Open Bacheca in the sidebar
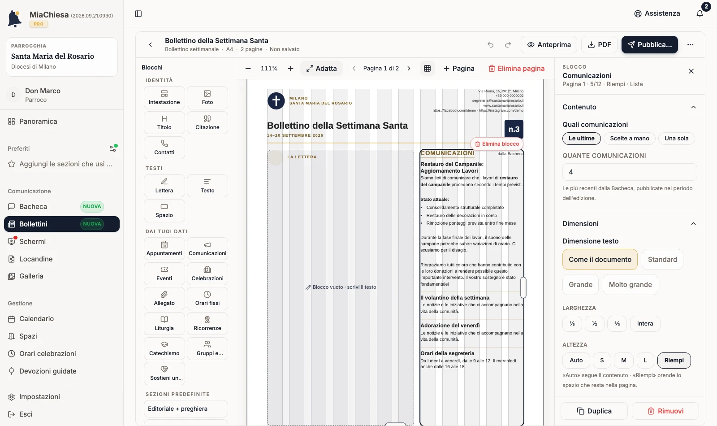Image resolution: width=717 pixels, height=426 pixels. click(x=62, y=207)
